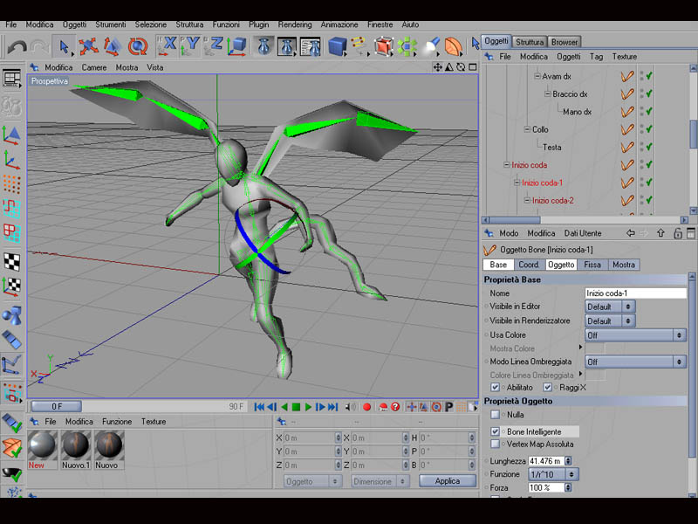Viewport: 698px width, 524px height.
Task: Toggle the Z axis lock
Action: 215,45
